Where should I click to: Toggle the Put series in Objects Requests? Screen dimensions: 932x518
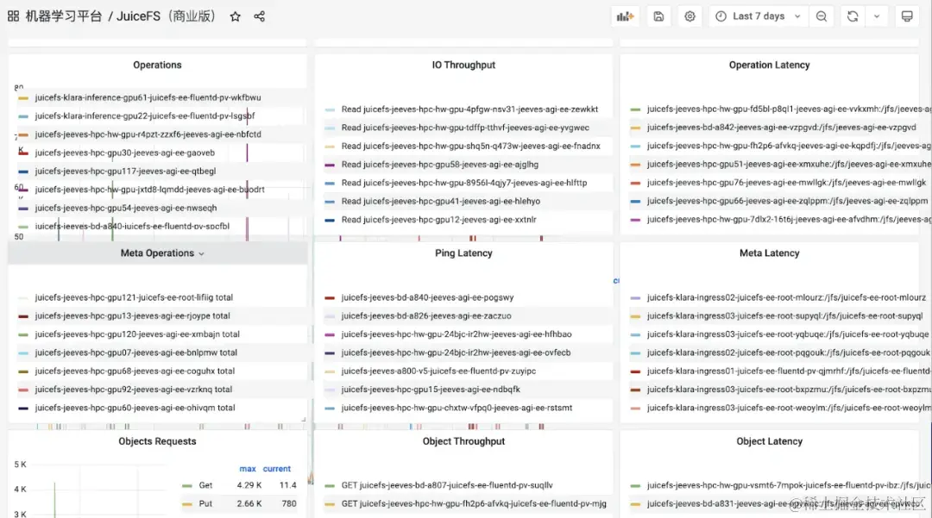click(x=205, y=503)
